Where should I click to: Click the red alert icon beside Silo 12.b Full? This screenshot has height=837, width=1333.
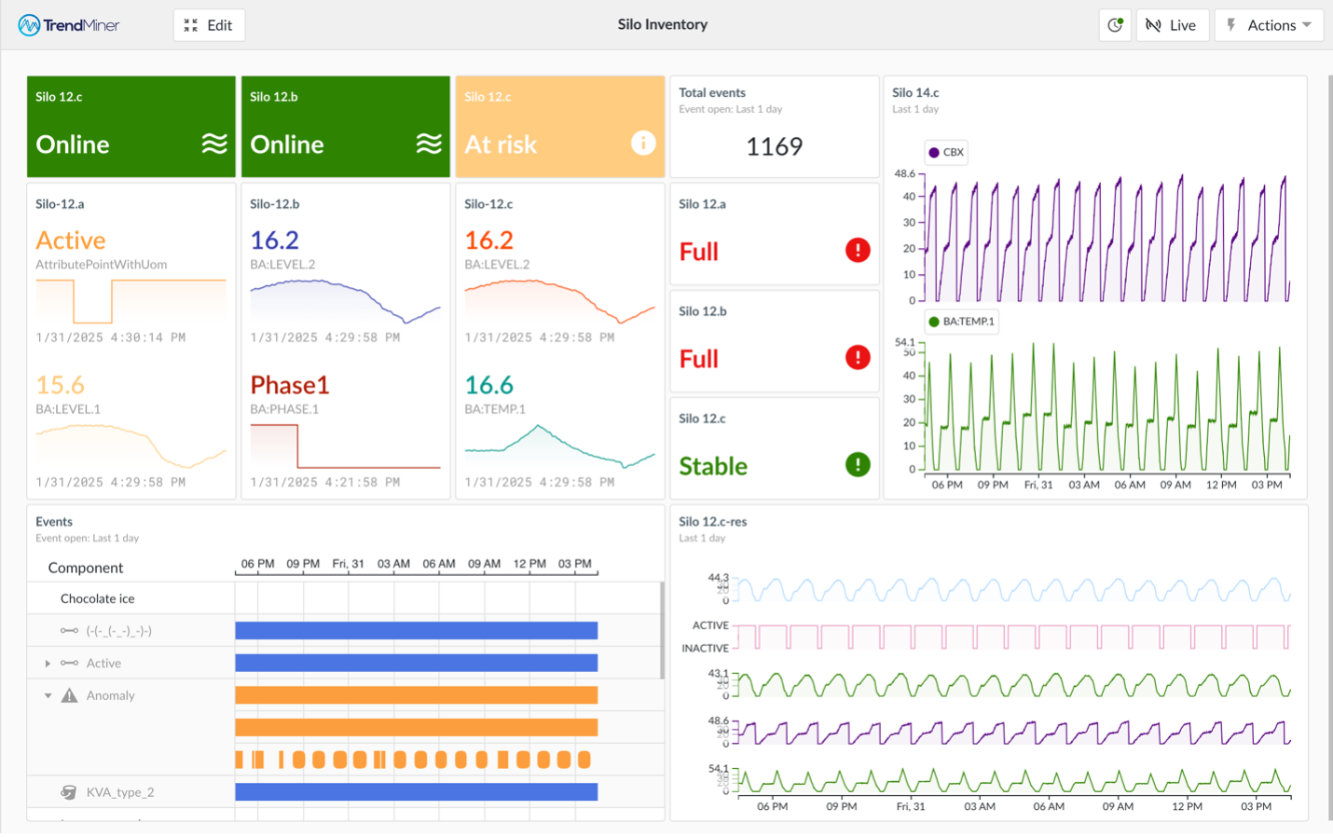857,357
